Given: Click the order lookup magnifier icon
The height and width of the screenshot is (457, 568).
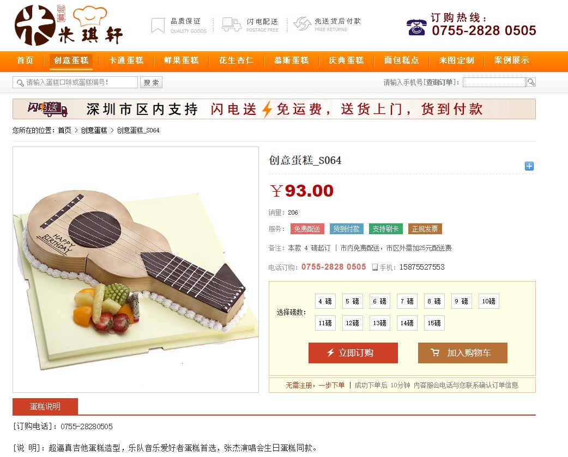Looking at the screenshot, I should [531, 82].
